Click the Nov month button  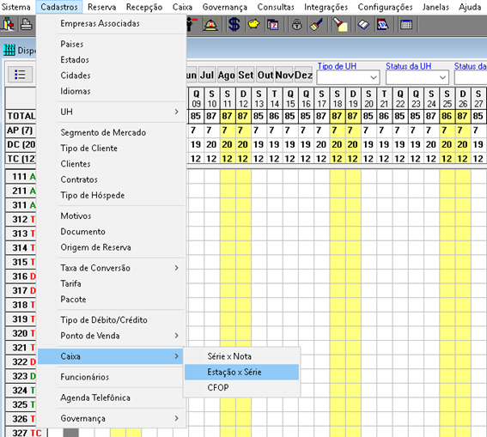284,75
